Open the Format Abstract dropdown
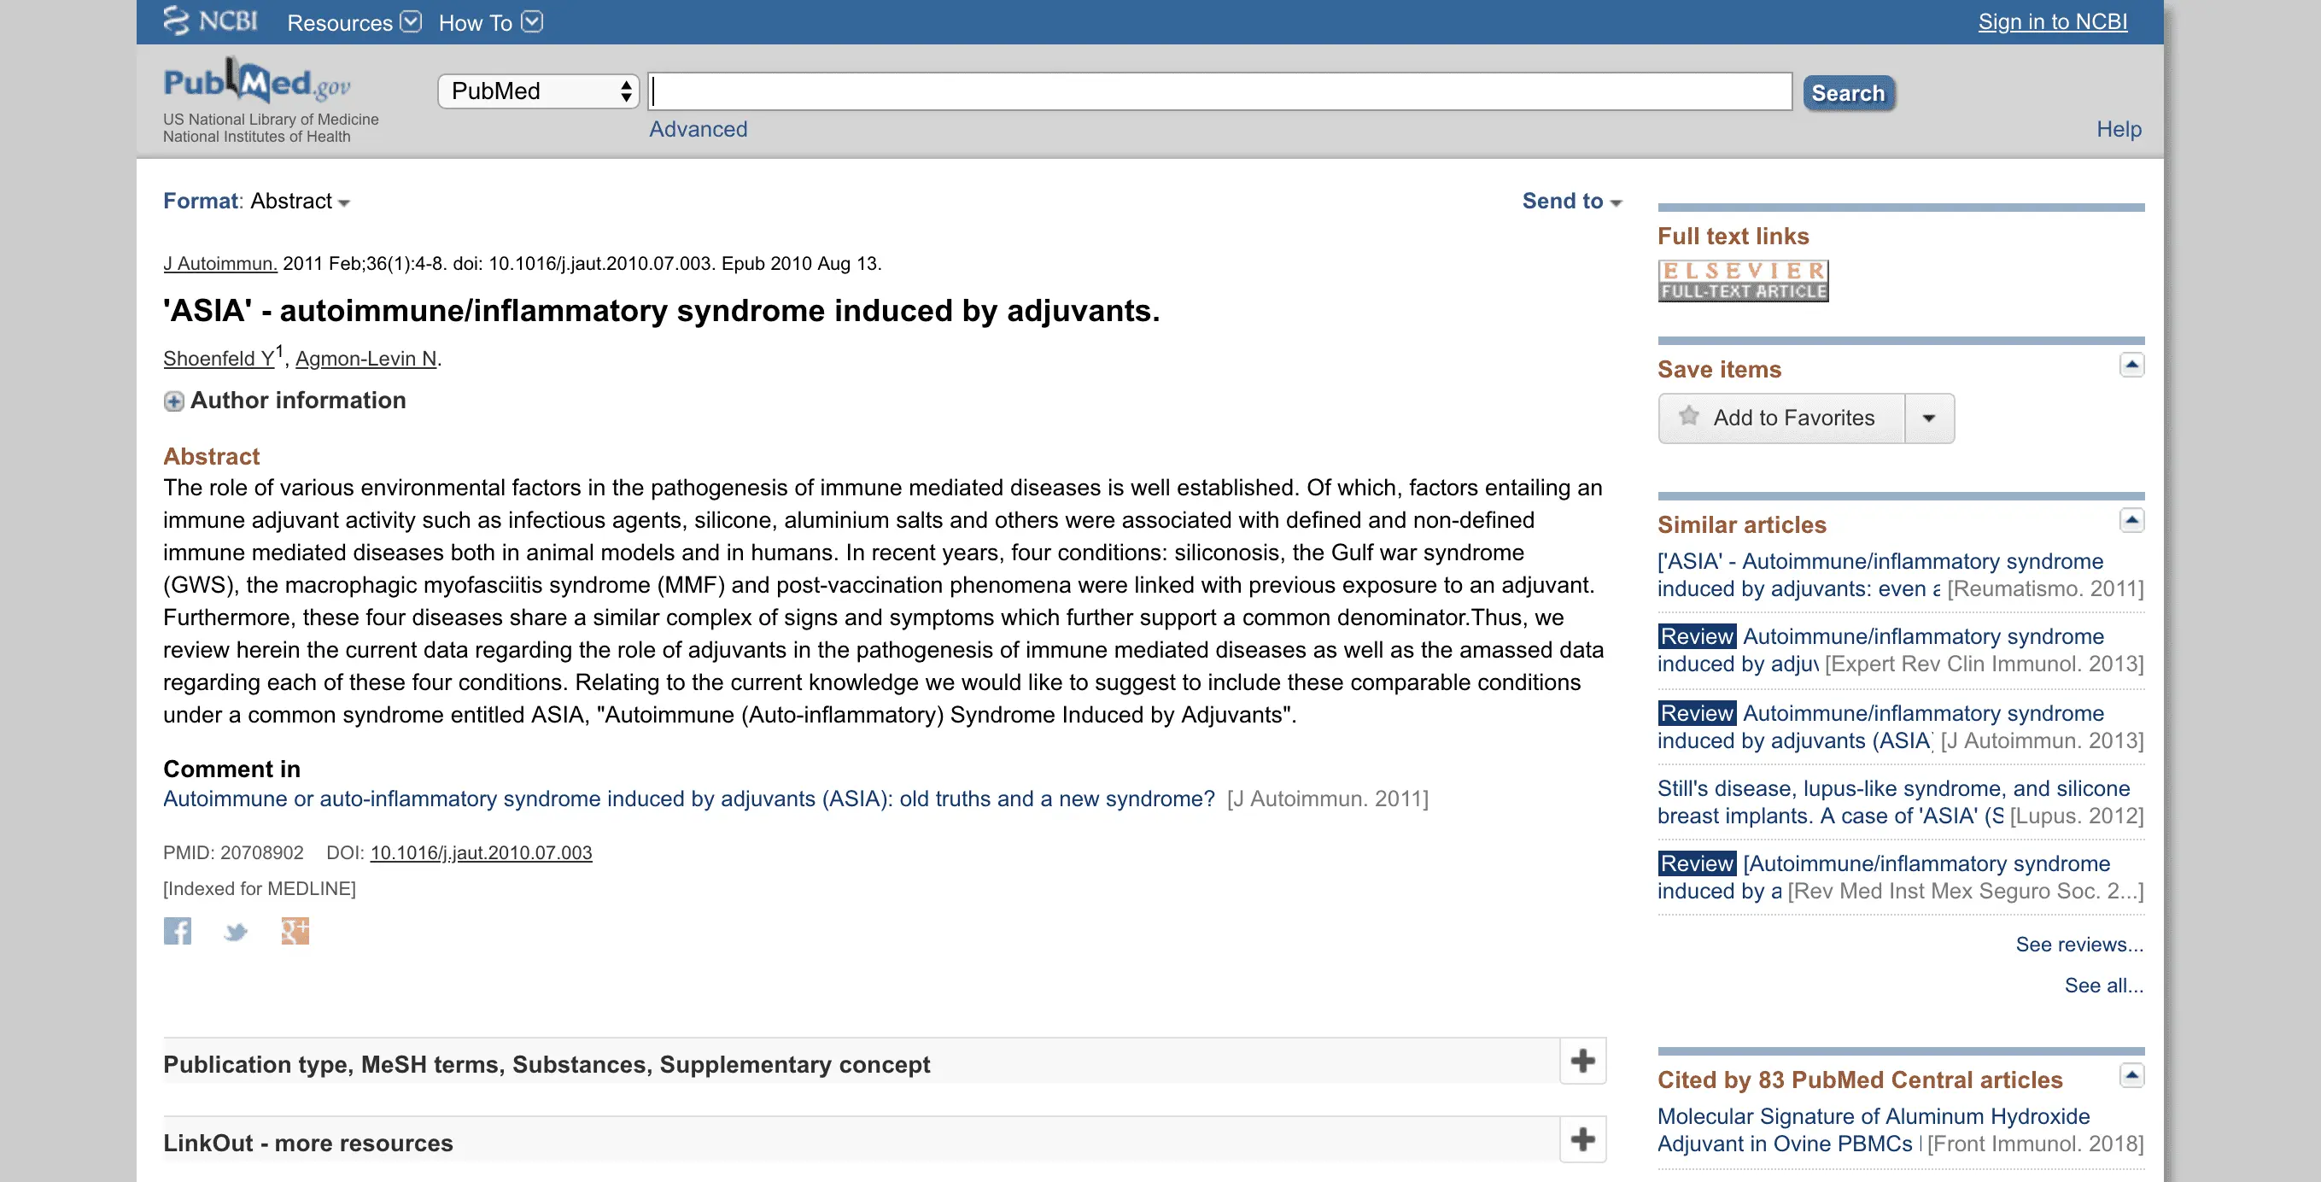 pos(301,202)
